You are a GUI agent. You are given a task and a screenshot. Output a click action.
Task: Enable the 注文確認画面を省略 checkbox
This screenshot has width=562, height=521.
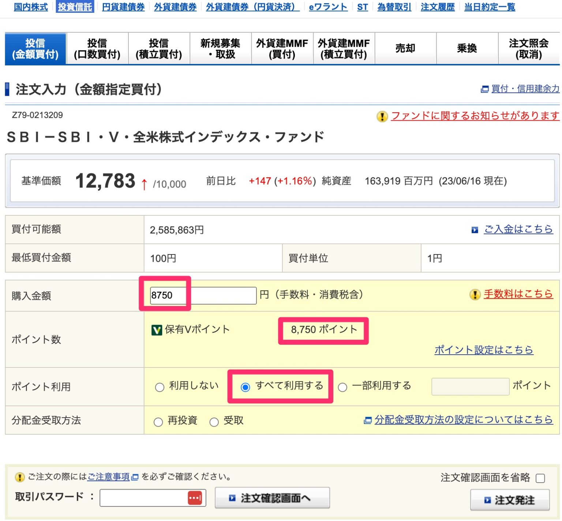click(x=540, y=477)
